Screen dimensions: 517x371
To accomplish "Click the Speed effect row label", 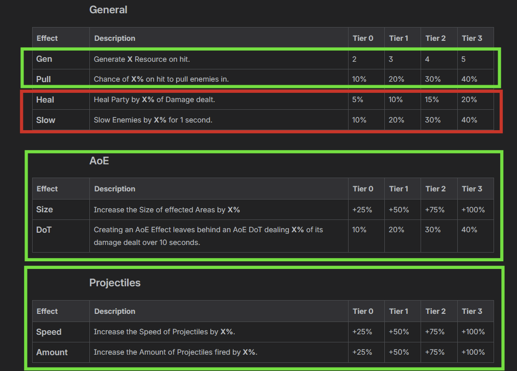I will (x=49, y=332).
